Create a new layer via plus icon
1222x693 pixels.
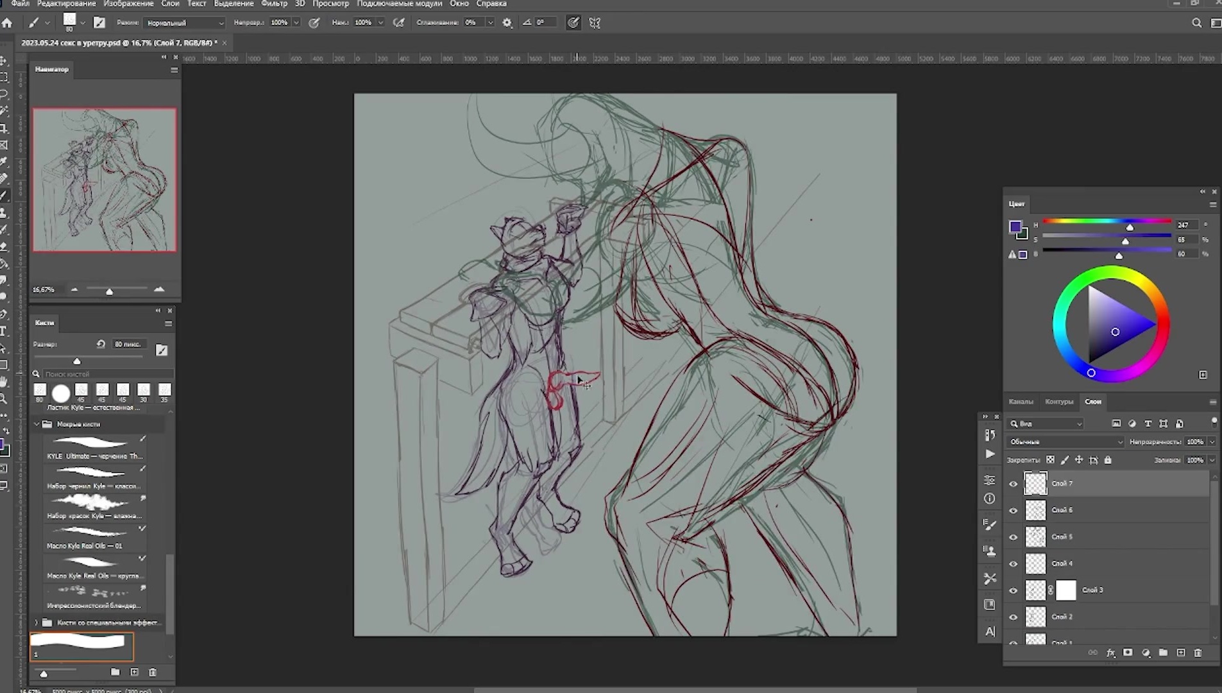pos(1181,653)
